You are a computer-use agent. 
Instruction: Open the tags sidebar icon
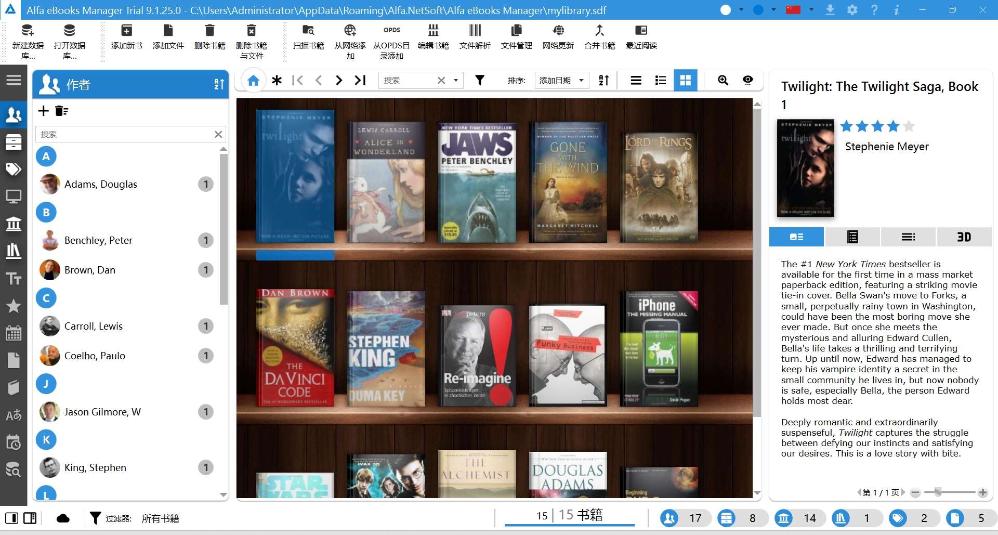pos(14,169)
